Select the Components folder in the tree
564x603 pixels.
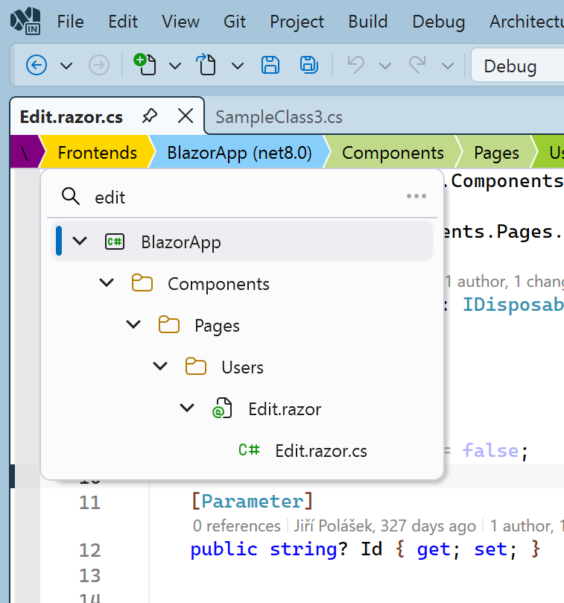(x=218, y=284)
